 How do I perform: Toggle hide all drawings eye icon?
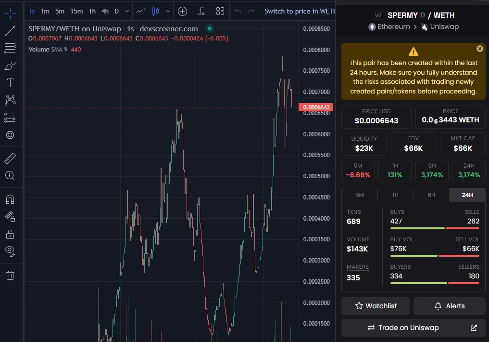click(x=10, y=251)
